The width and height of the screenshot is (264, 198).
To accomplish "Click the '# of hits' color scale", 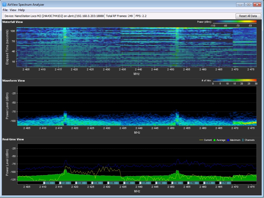I will 235,80.
